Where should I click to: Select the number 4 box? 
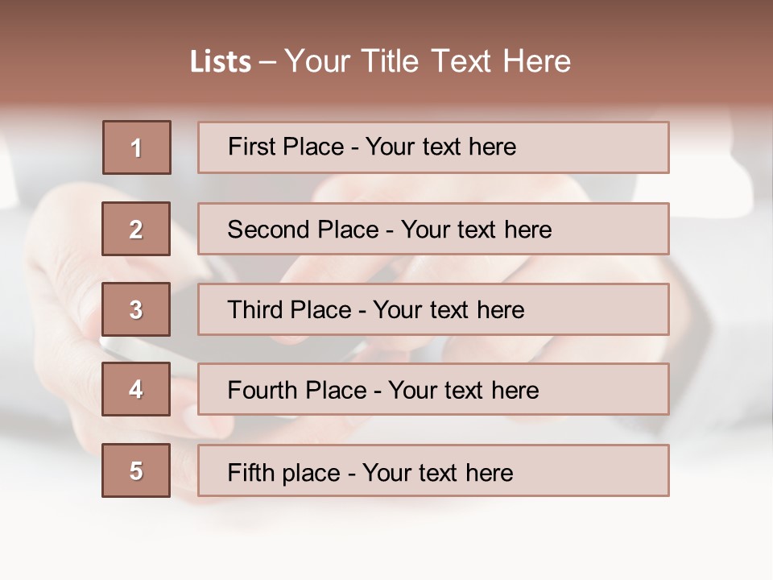click(136, 389)
